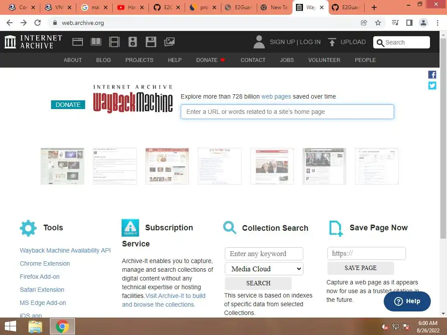Click the SAVE PAGE button
The width and height of the screenshot is (447, 335).
[x=361, y=268]
